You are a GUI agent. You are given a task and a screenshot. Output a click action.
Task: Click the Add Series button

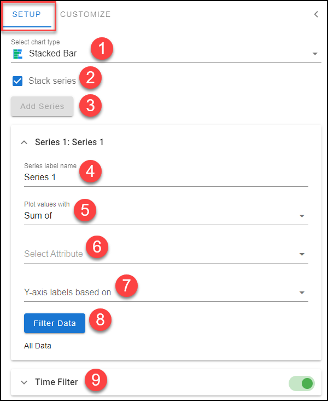point(42,106)
